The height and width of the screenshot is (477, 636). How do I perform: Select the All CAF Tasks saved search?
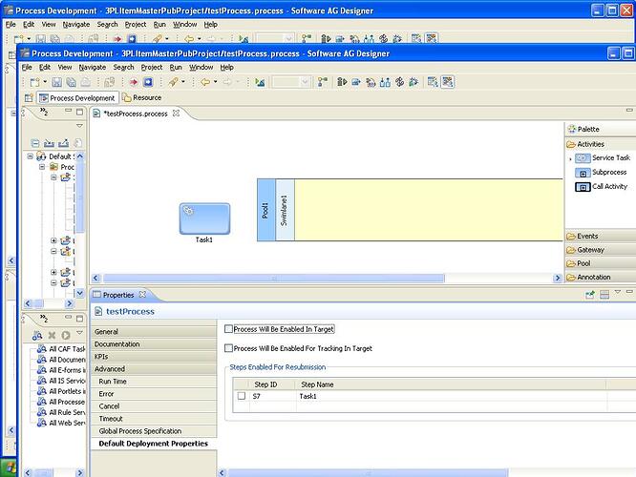tap(61, 349)
